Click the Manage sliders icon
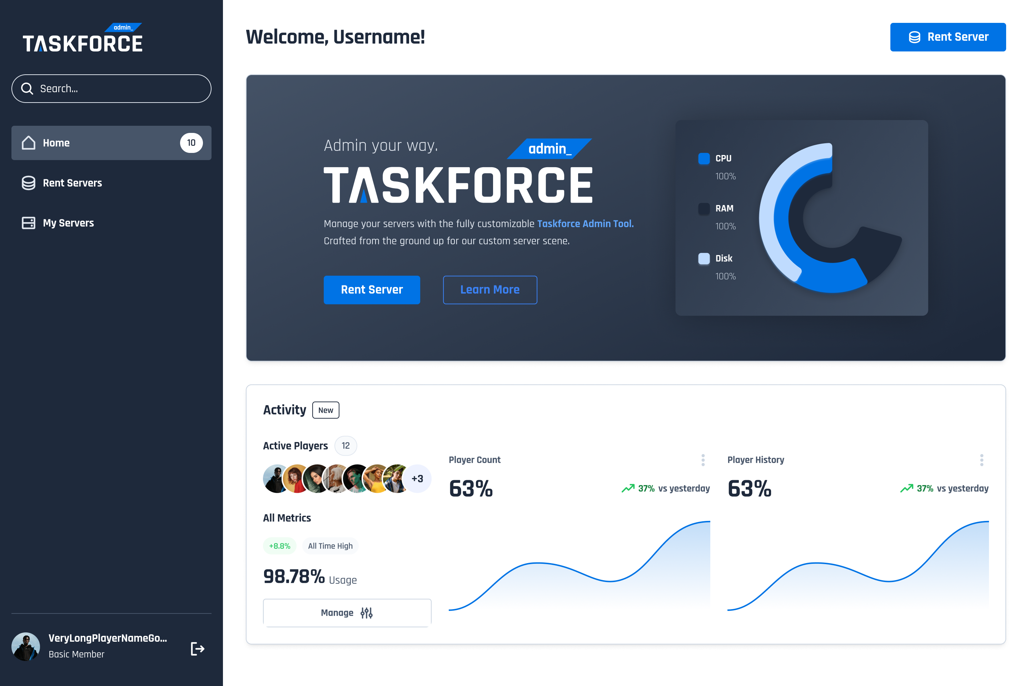 [366, 612]
